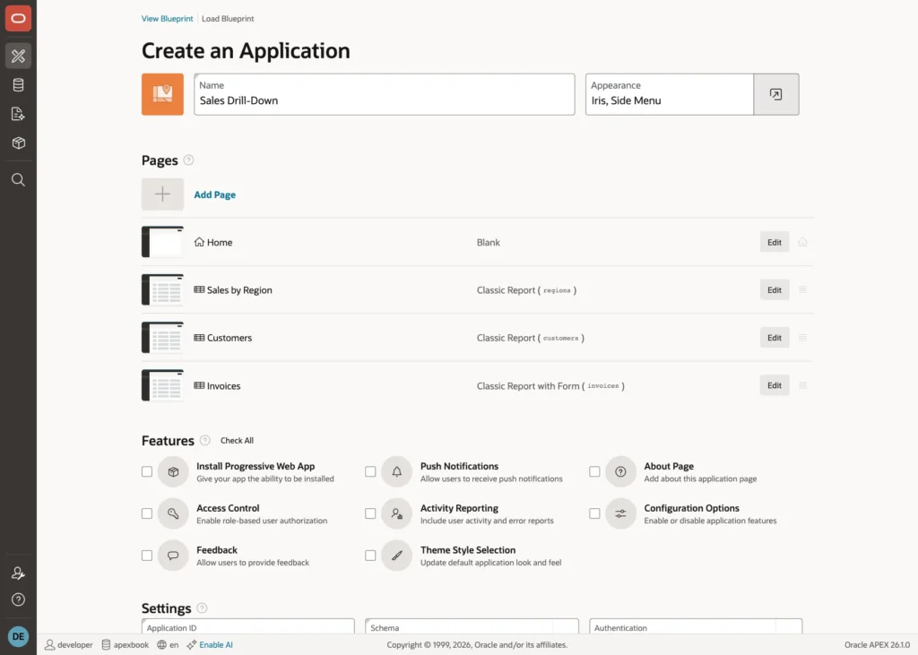Open Gallery cube icon in sidebar
Image resolution: width=918 pixels, height=655 pixels.
[x=18, y=142]
